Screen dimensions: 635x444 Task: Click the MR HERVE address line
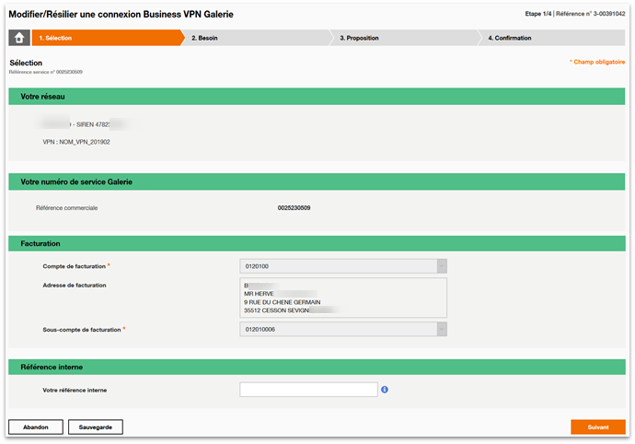(259, 294)
